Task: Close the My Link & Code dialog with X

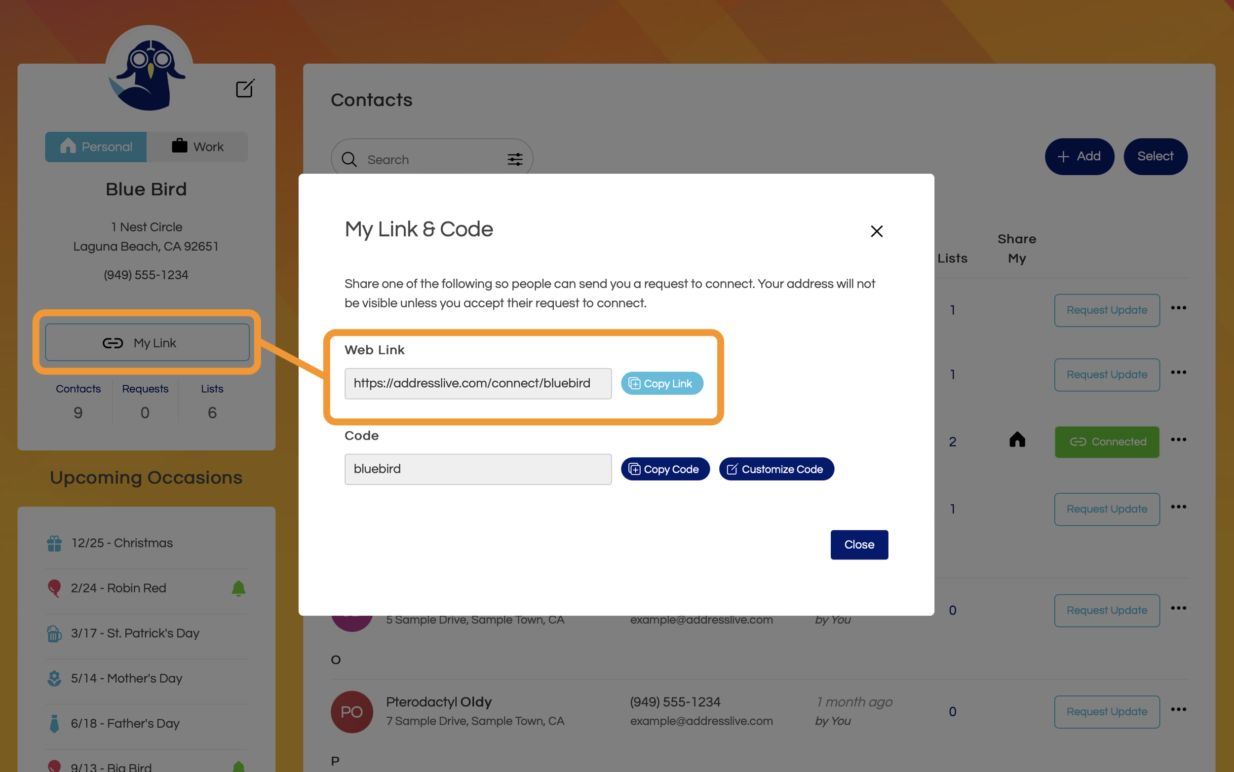Action: pyautogui.click(x=877, y=231)
